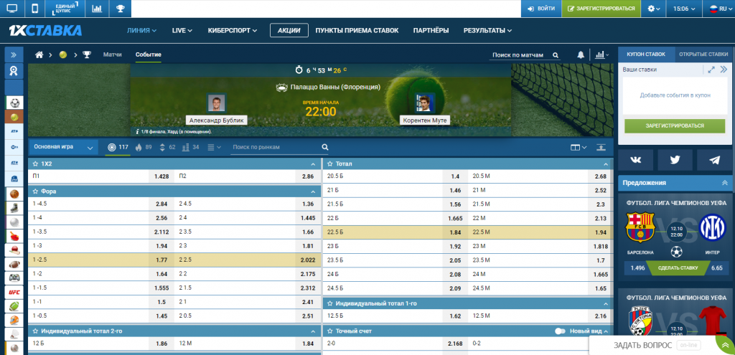Image resolution: width=735 pixels, height=355 pixels.
Task: Open the 'Основная игра' dropdown
Action: 63,147
